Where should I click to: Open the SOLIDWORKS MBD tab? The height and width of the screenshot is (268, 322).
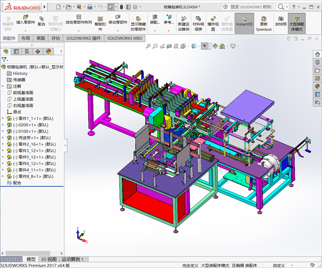[124, 38]
